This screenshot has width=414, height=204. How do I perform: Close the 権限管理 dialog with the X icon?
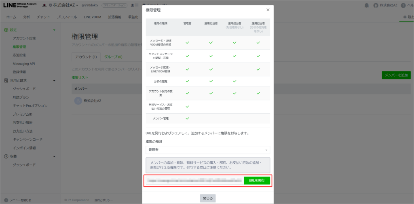(x=268, y=10)
